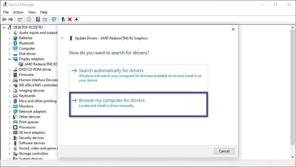Viewport: 296px width, 167px height.
Task: Select the DESKTOP-RCDE7R1 computer name
Action: [28, 27]
